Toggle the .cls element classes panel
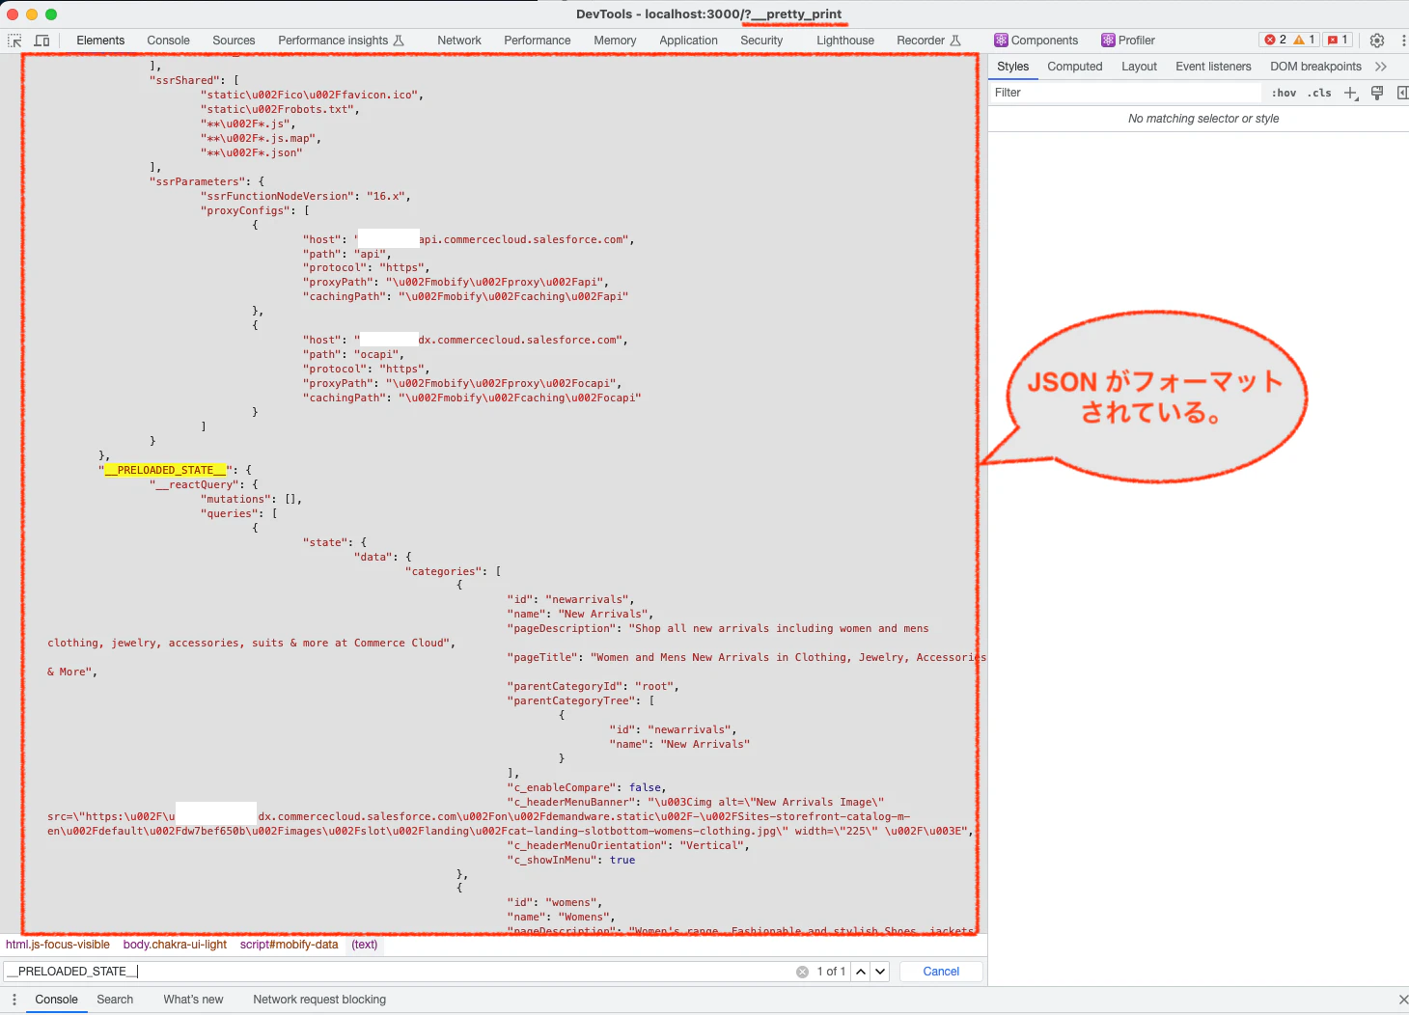This screenshot has height=1015, width=1409. tap(1319, 93)
